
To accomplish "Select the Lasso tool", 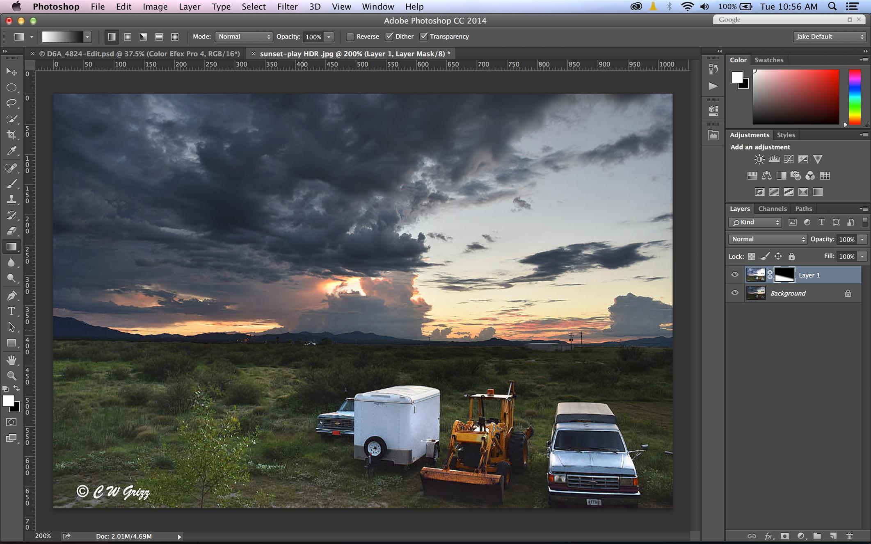I will click(11, 103).
